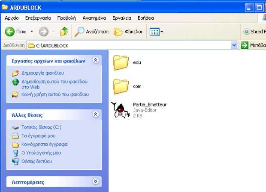Expand the address bar dropdown

click(234, 45)
